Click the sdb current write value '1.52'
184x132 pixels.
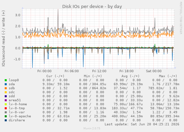point(64,88)
